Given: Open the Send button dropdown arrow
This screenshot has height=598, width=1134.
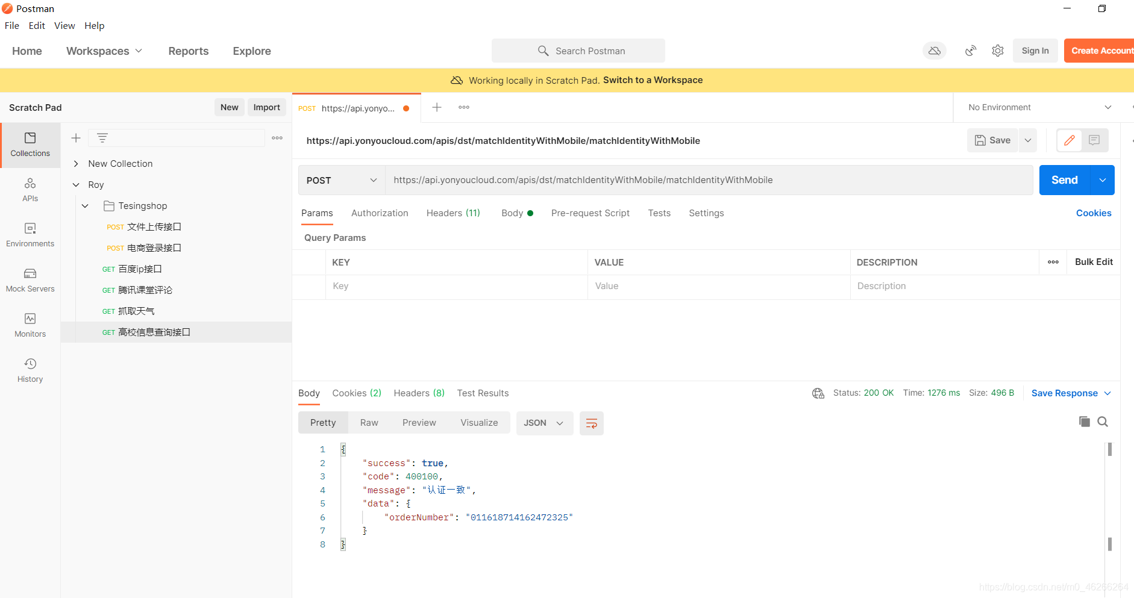Looking at the screenshot, I should (x=1103, y=180).
